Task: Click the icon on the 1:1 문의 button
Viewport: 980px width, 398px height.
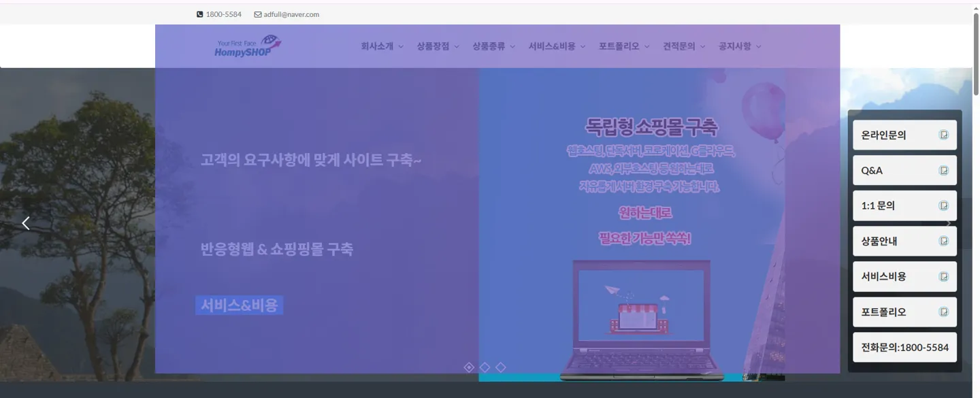Action: pyautogui.click(x=944, y=205)
